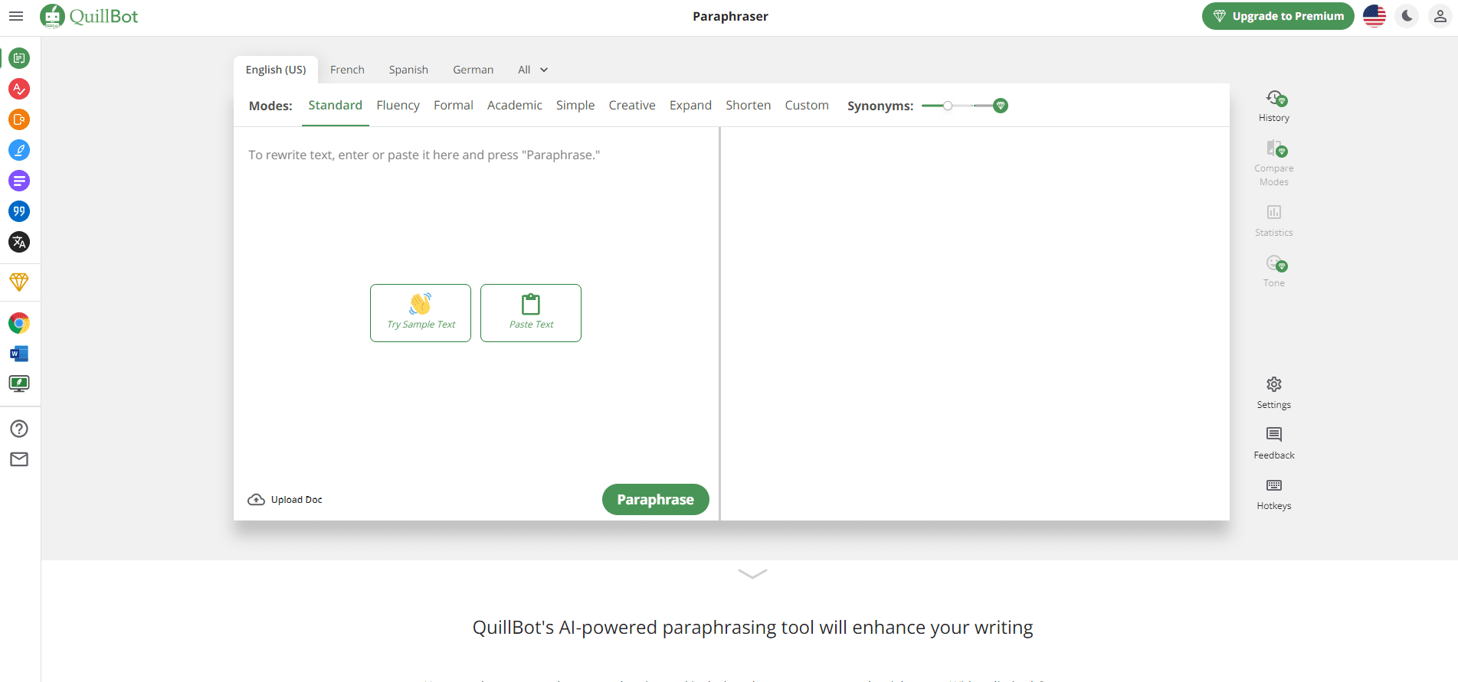Viewport: 1458px width, 682px height.
Task: Click the Paste Text button
Action: coord(531,313)
